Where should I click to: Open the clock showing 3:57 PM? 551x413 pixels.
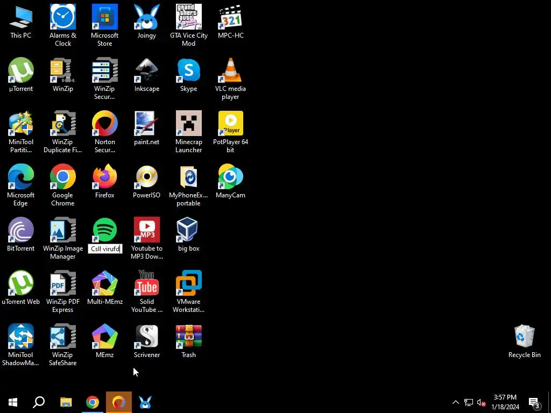(x=505, y=402)
